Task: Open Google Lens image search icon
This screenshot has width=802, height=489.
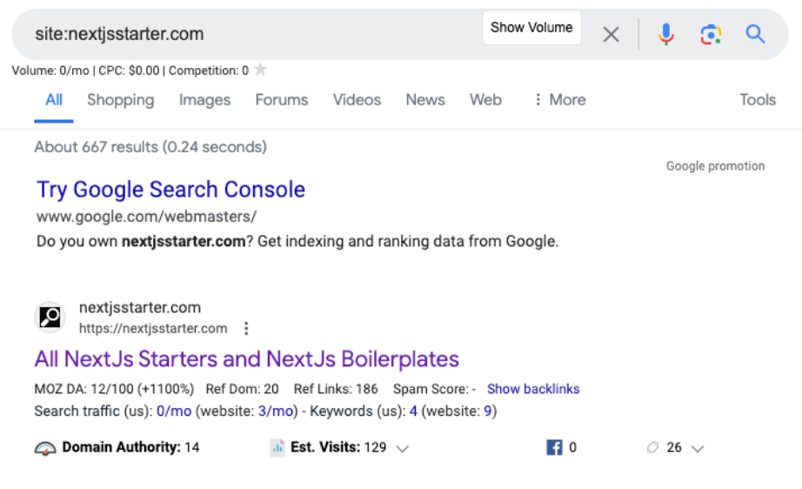Action: (x=711, y=35)
